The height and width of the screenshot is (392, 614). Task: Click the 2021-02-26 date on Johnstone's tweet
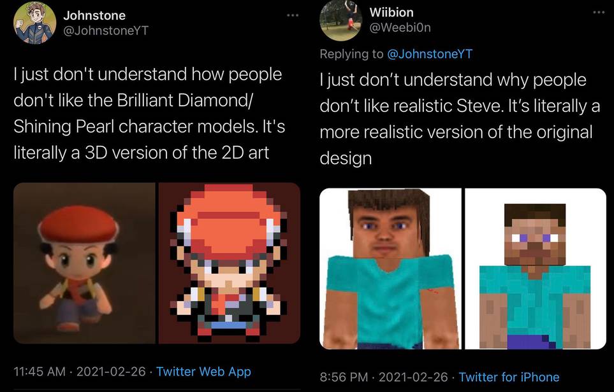pos(112,372)
